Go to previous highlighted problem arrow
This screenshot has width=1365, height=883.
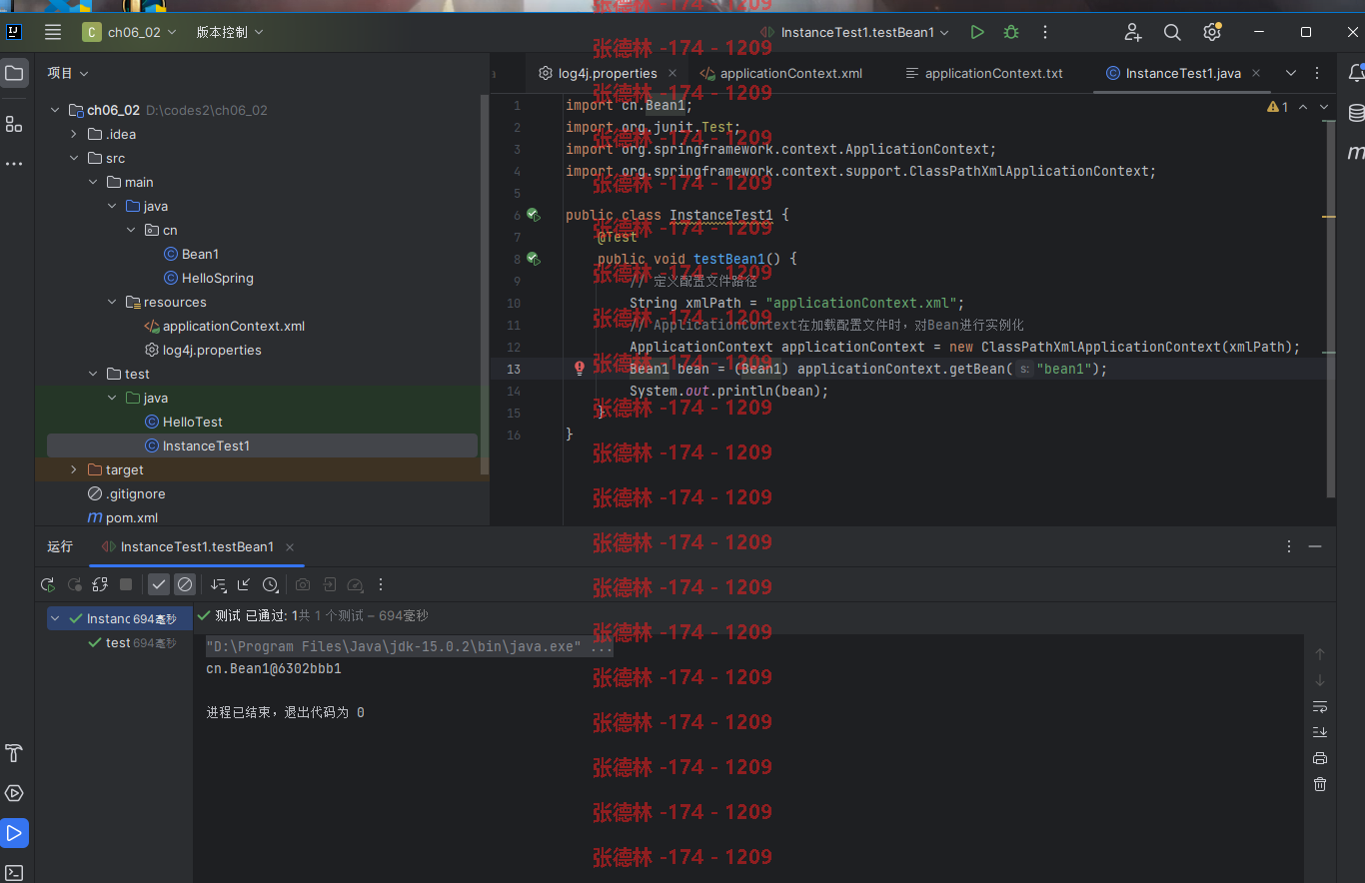[1303, 107]
